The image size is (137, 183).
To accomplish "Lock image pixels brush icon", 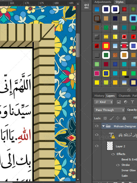I will (x=112, y=118).
